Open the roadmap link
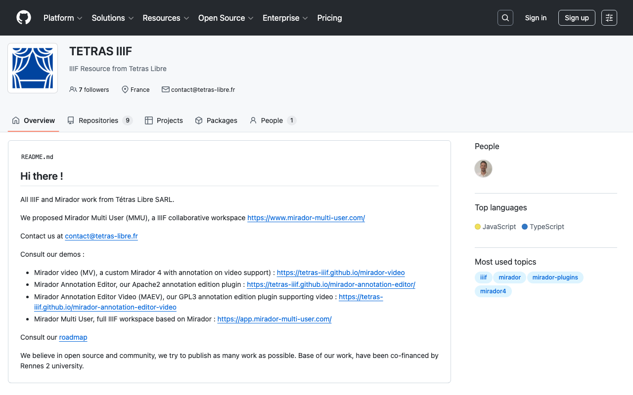This screenshot has width=633, height=395. (x=73, y=337)
